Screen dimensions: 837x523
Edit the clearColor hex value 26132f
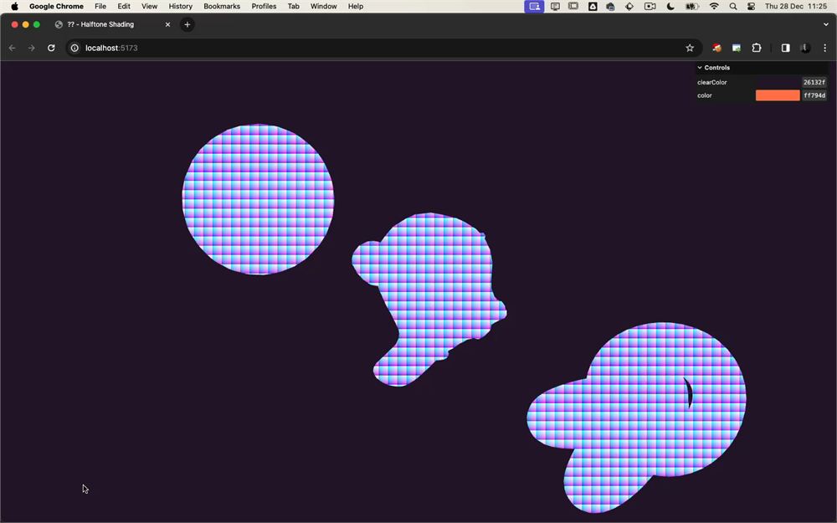814,82
